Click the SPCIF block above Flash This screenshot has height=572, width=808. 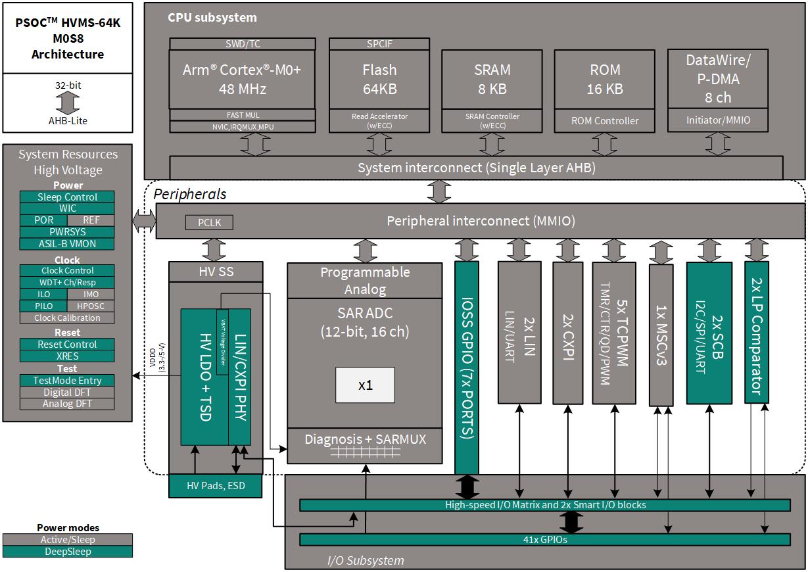379,44
